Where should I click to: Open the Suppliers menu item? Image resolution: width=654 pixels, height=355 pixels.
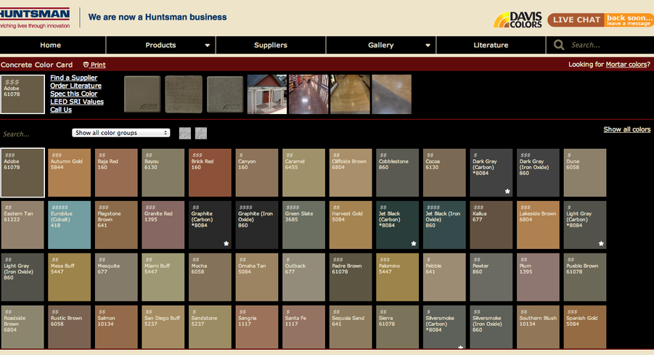(x=270, y=45)
